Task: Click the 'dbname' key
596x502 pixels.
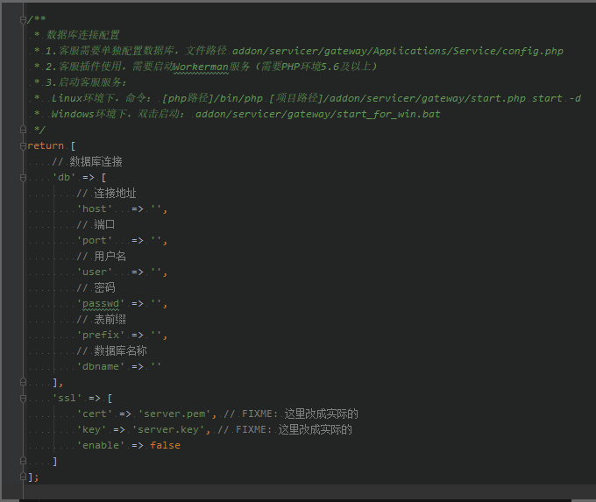Action: pyautogui.click(x=101, y=366)
